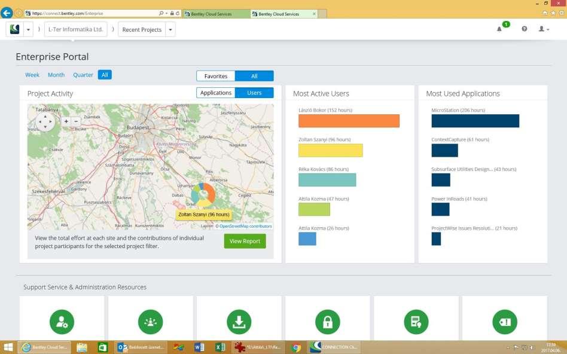The width and height of the screenshot is (567, 354).
Task: Click Attila Kozma green 47 hours bar
Action: coord(314,209)
